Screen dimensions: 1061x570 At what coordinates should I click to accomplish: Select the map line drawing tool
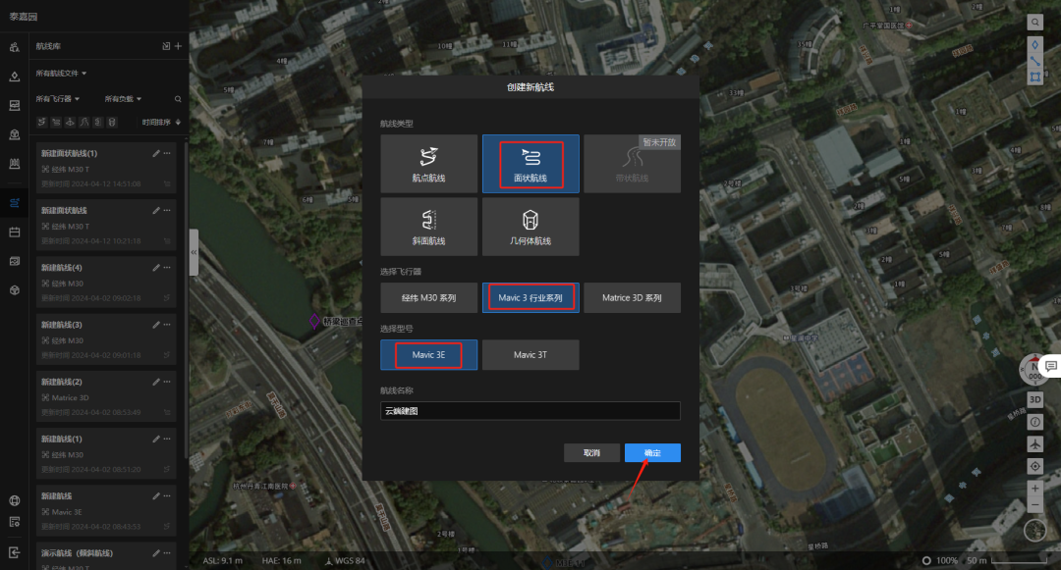pos(1034,61)
